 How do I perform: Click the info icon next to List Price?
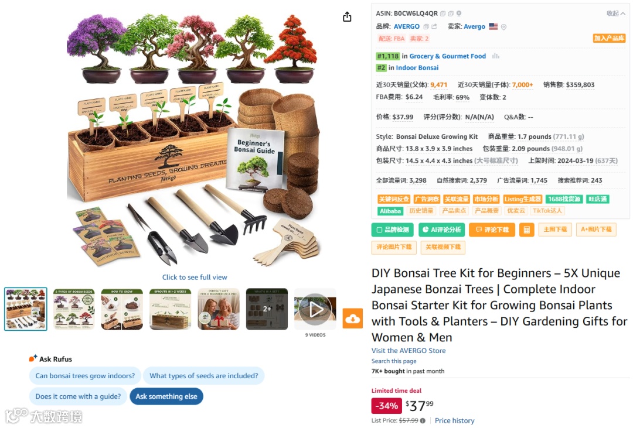[x=423, y=420]
